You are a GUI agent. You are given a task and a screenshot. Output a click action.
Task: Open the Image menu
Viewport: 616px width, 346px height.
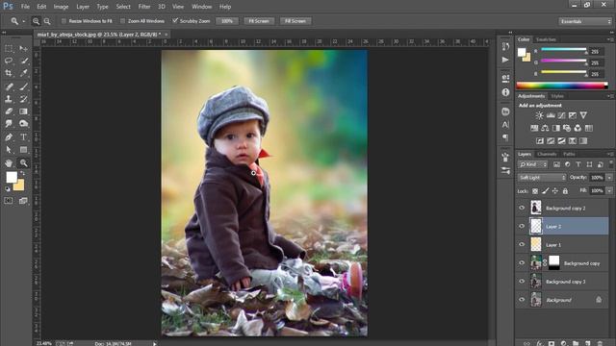tap(61, 7)
